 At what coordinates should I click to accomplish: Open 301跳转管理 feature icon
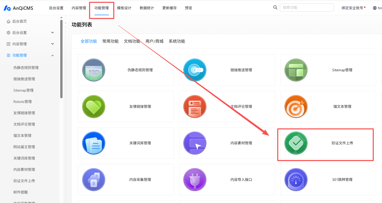coord(296,180)
